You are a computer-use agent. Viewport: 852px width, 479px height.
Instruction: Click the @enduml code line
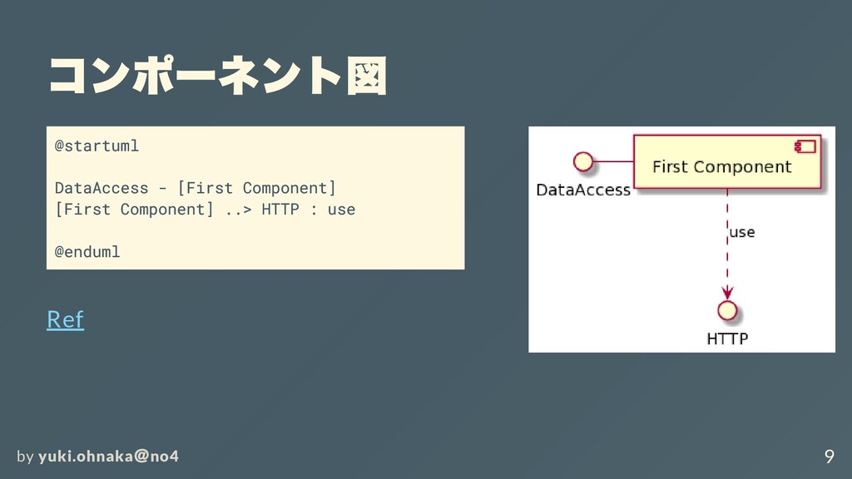pyautogui.click(x=87, y=251)
